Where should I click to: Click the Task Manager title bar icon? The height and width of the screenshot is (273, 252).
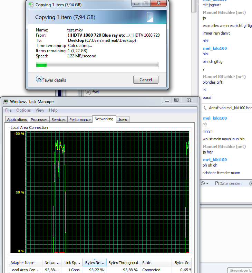click(6, 102)
